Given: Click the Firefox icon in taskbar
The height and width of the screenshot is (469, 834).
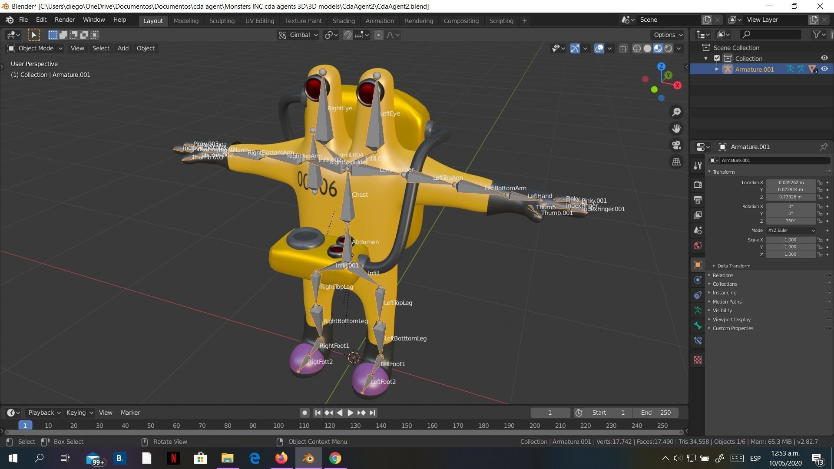Looking at the screenshot, I should tap(281, 458).
